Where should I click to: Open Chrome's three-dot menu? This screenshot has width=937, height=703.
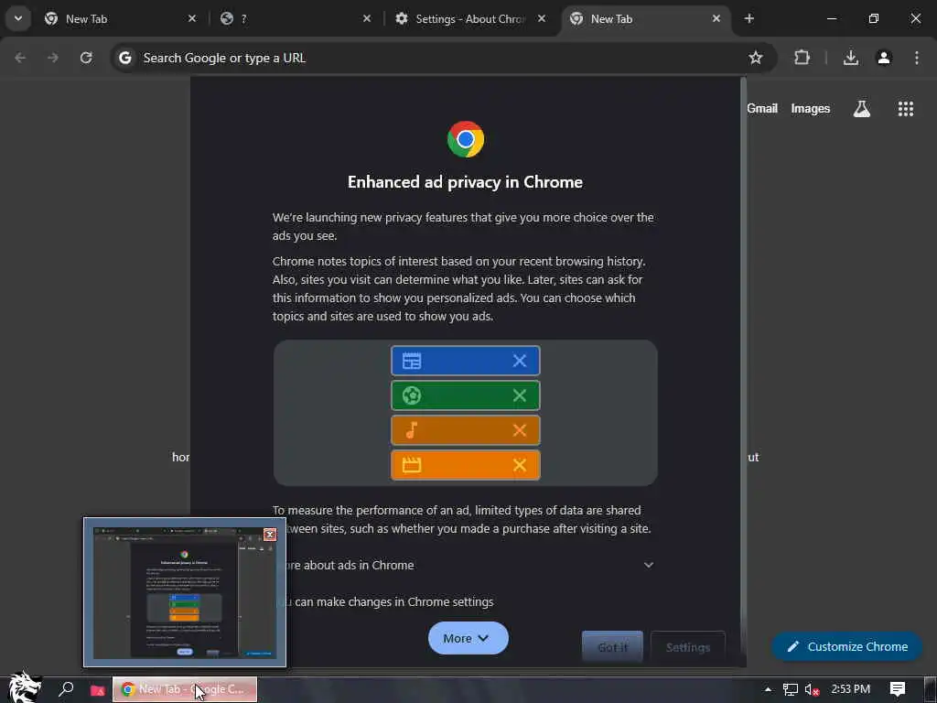click(916, 58)
